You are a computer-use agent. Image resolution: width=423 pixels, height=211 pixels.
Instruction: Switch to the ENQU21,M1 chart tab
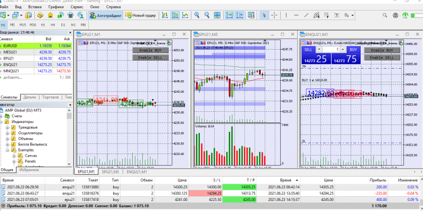click(136, 171)
